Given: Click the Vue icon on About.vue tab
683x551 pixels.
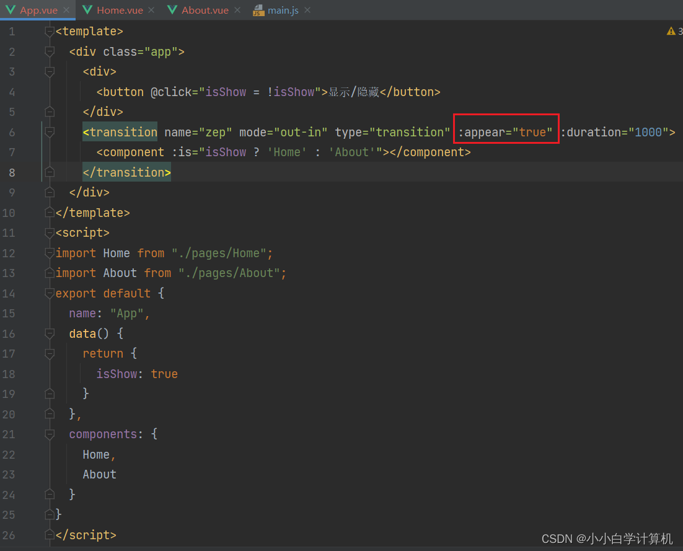Looking at the screenshot, I should pyautogui.click(x=172, y=9).
